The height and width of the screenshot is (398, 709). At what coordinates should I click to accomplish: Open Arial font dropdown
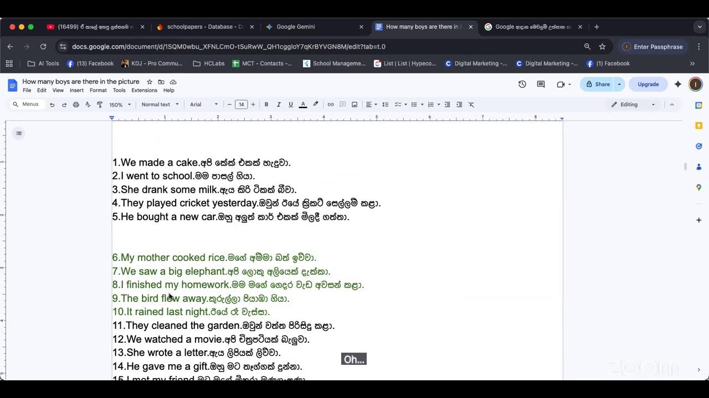click(x=204, y=104)
